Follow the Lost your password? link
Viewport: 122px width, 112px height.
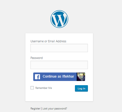coord(55,109)
